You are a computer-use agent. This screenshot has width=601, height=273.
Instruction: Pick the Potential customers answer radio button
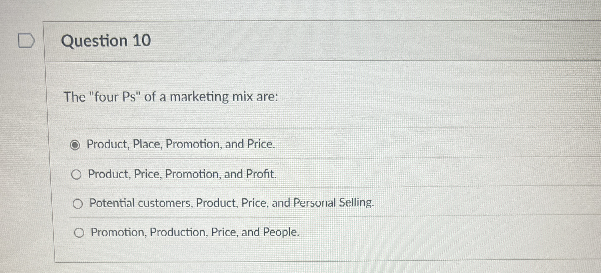point(77,204)
